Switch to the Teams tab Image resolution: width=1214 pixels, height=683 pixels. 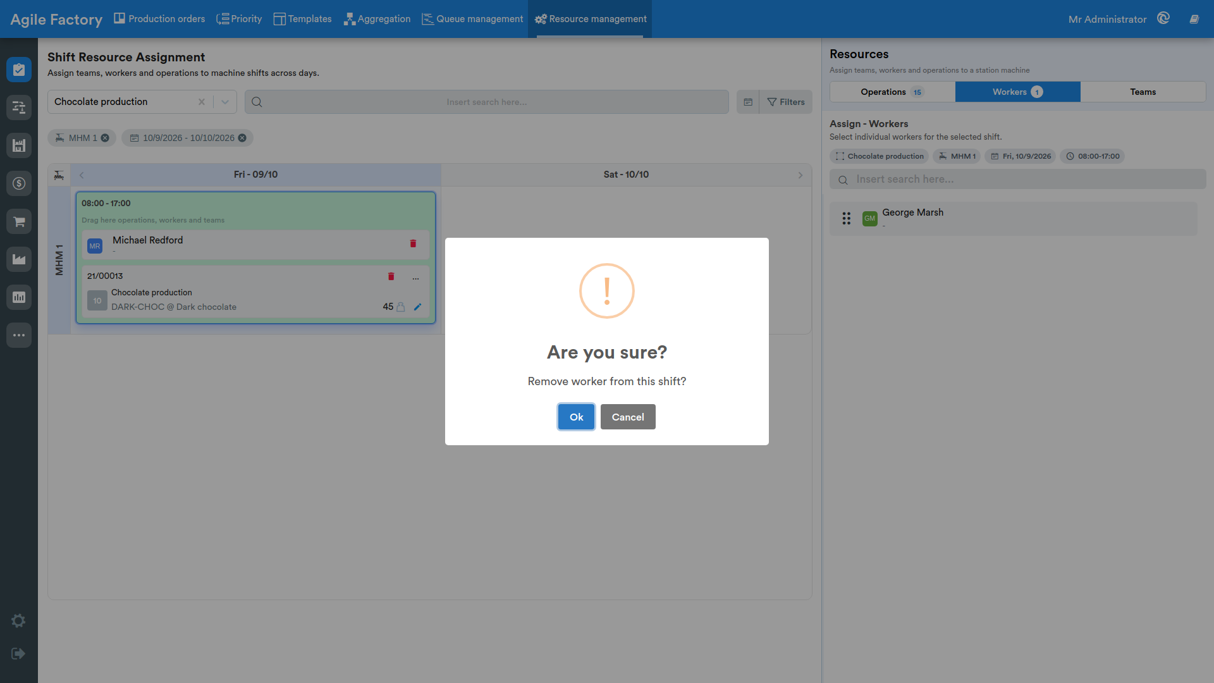[1143, 92]
